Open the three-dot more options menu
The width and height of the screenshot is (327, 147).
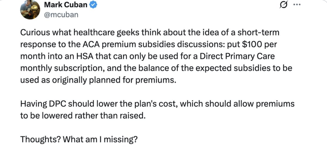click(x=296, y=5)
